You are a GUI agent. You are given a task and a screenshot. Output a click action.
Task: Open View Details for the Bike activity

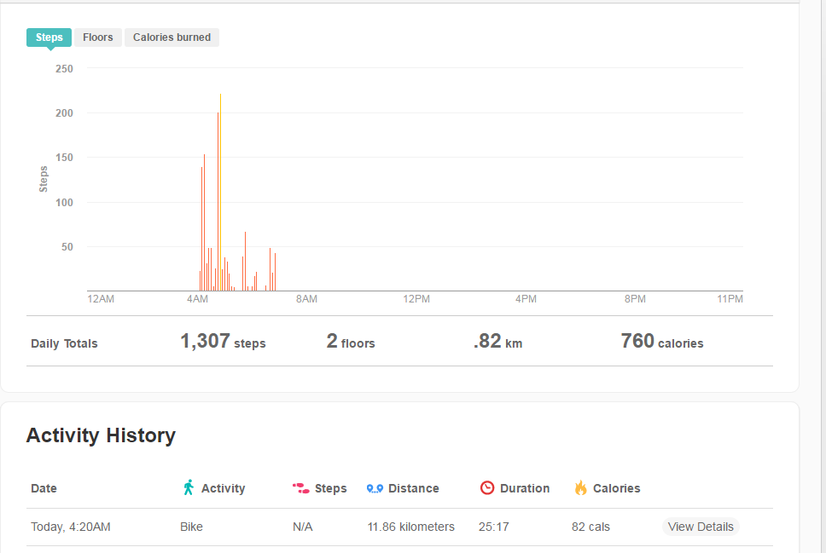701,527
